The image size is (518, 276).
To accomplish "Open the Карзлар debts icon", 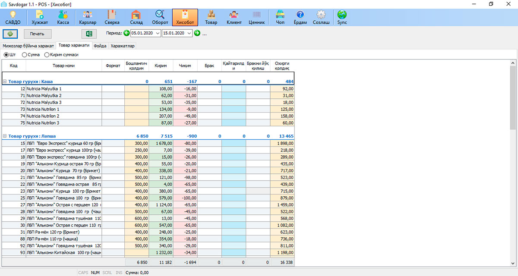I will [88, 17].
